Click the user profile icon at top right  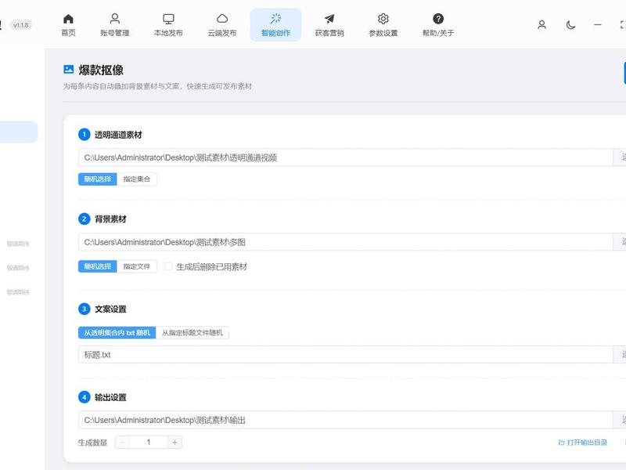pyautogui.click(x=541, y=25)
